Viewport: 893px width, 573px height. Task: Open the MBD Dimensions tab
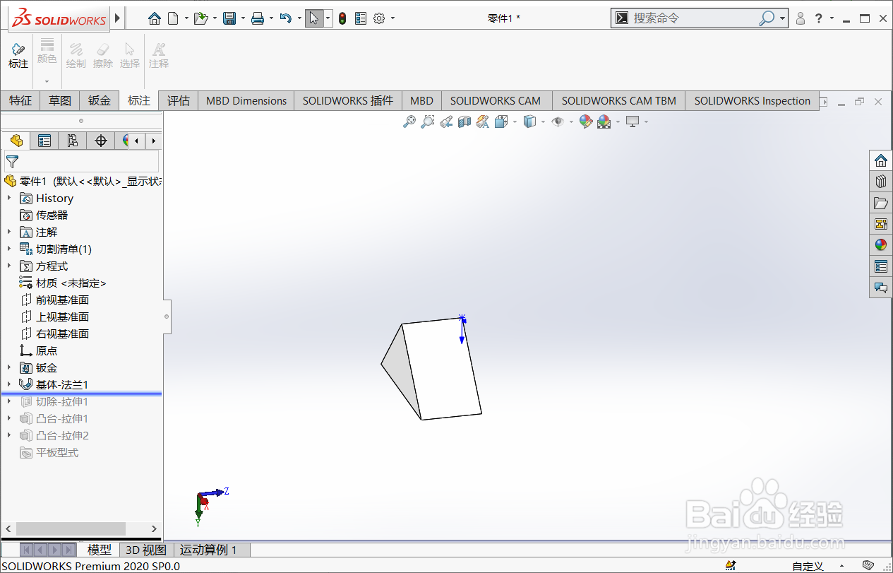pyautogui.click(x=246, y=101)
